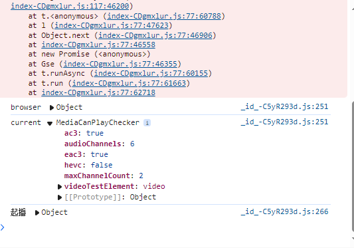Open _id_-C5yR293d.js:251 beside browser log
The image size is (354, 248).
point(284,106)
